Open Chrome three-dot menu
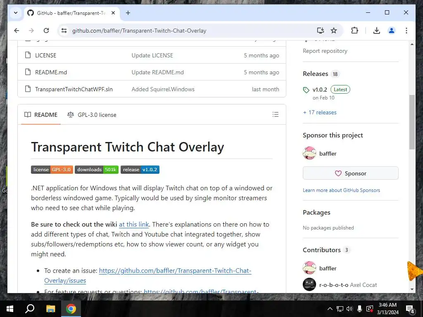This screenshot has width=423, height=317. [406, 31]
